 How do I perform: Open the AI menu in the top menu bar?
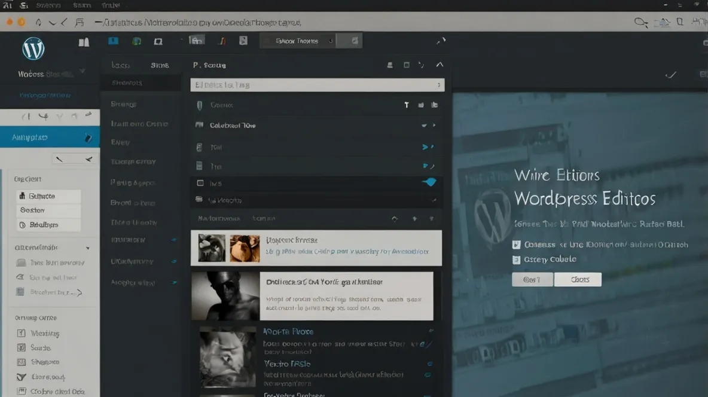coord(7,5)
